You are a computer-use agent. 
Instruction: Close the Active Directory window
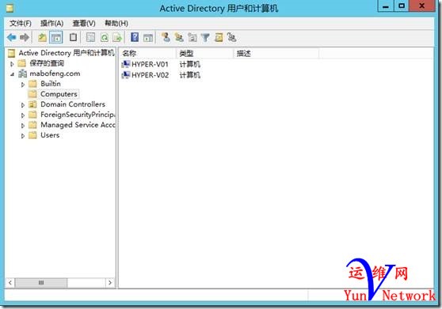pos(422,6)
